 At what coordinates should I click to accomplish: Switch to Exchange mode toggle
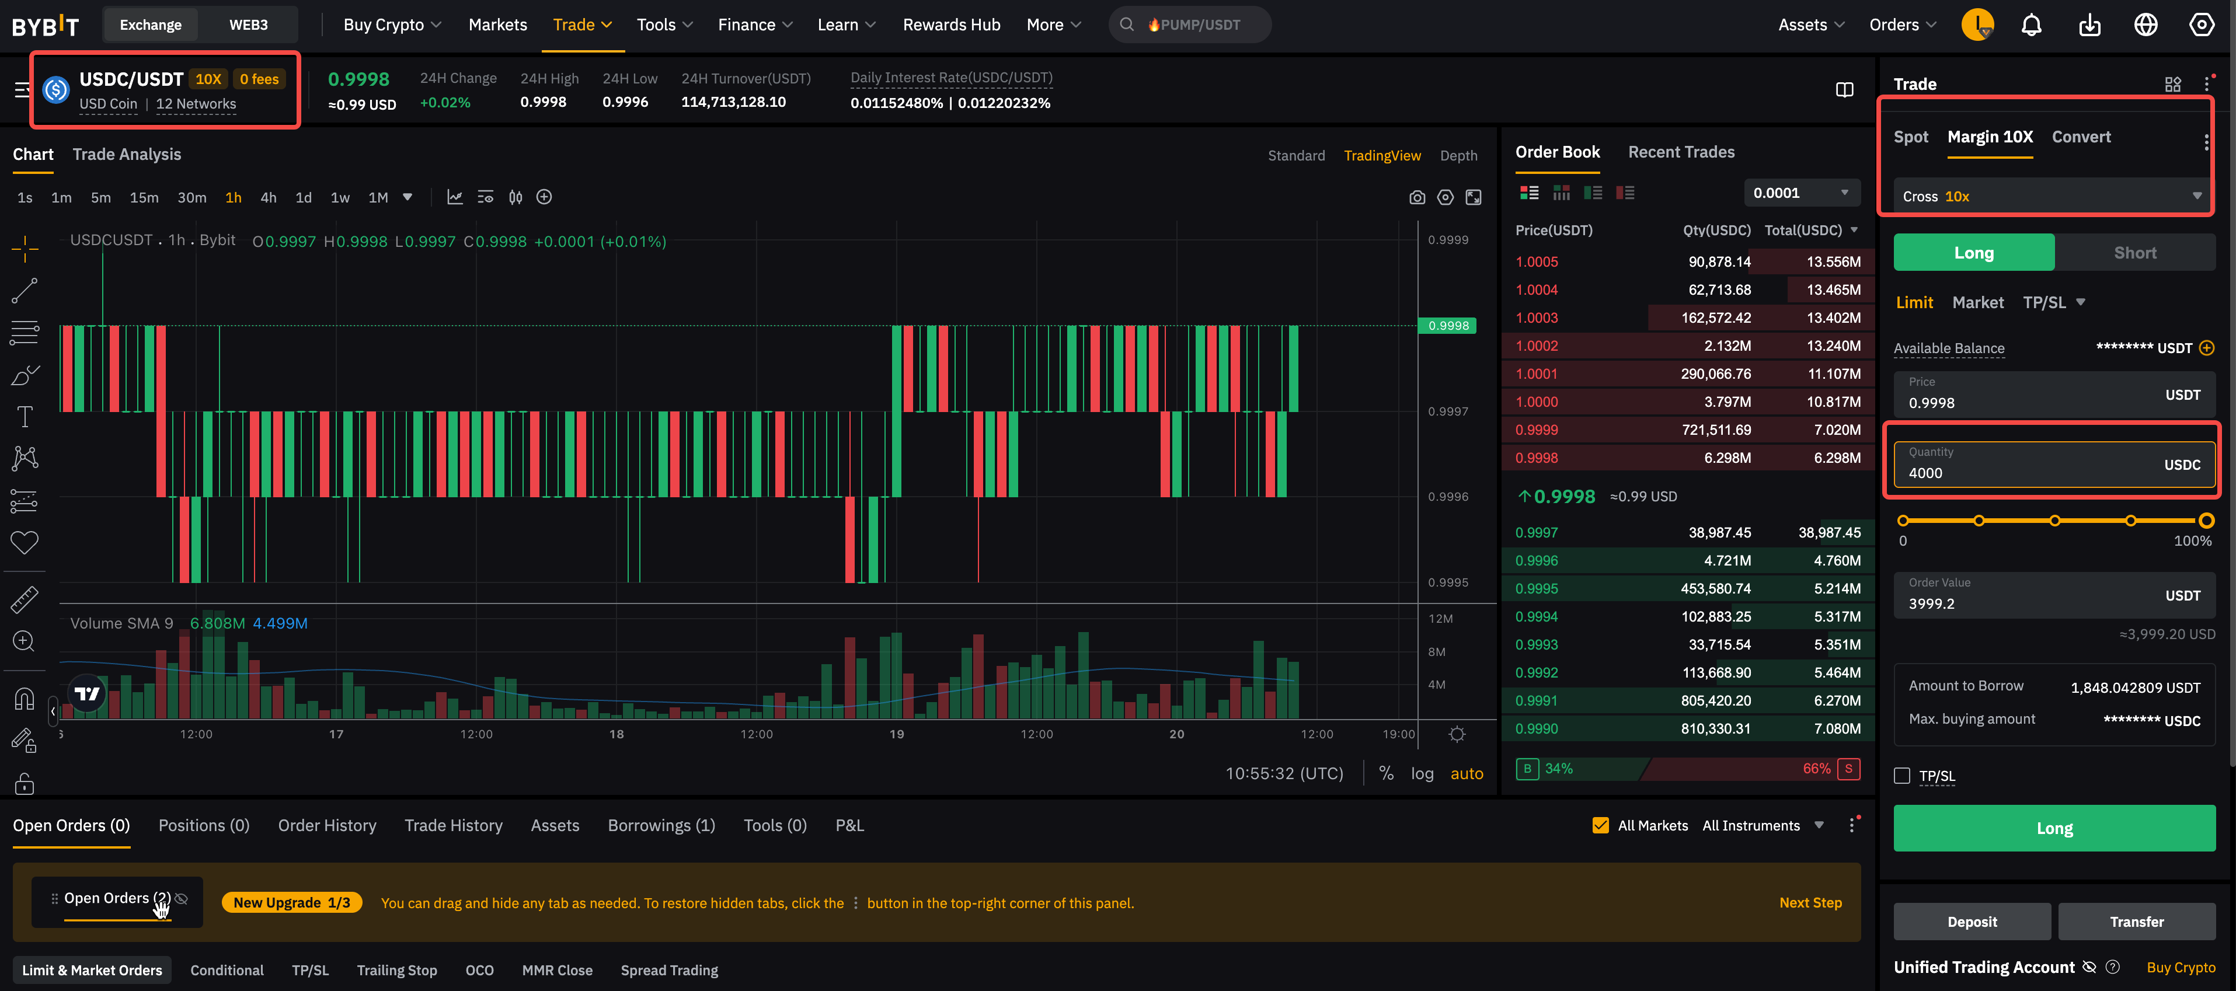click(150, 25)
